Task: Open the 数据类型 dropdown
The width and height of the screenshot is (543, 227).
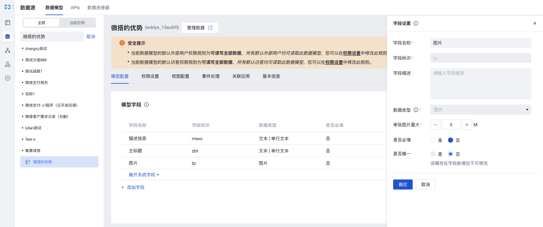Action: tap(481, 109)
